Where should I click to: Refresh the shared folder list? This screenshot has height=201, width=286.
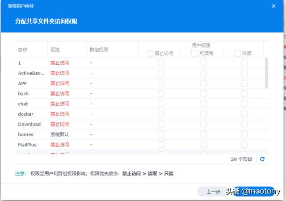coord(262,159)
